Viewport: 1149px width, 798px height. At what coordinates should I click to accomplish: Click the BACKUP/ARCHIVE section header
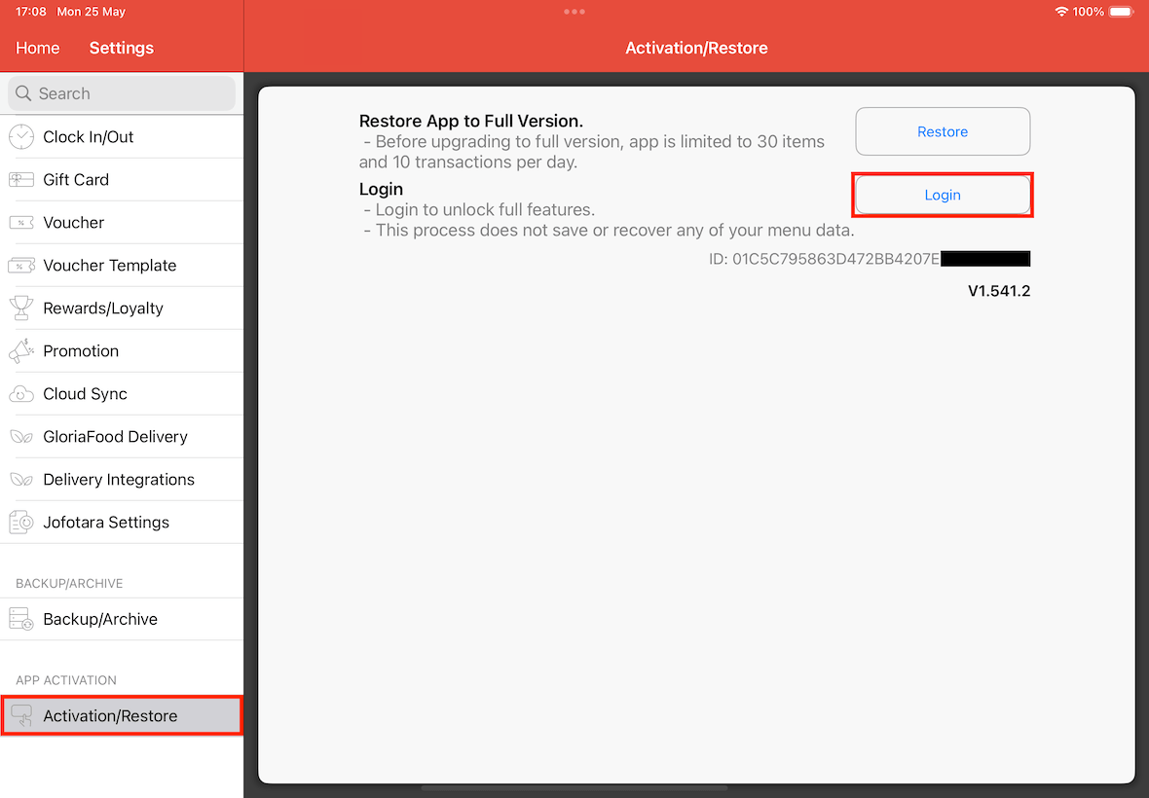(x=69, y=584)
